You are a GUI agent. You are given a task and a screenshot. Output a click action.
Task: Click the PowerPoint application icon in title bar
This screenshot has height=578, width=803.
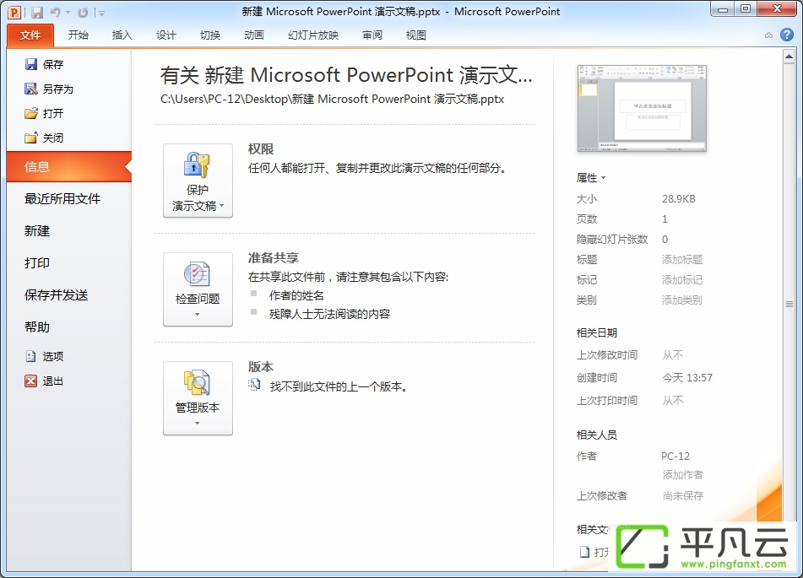pos(14,12)
